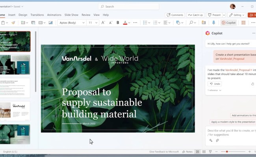256x157 pixels.
Task: Click the paperclip attach icon
Action: click(x=217, y=141)
